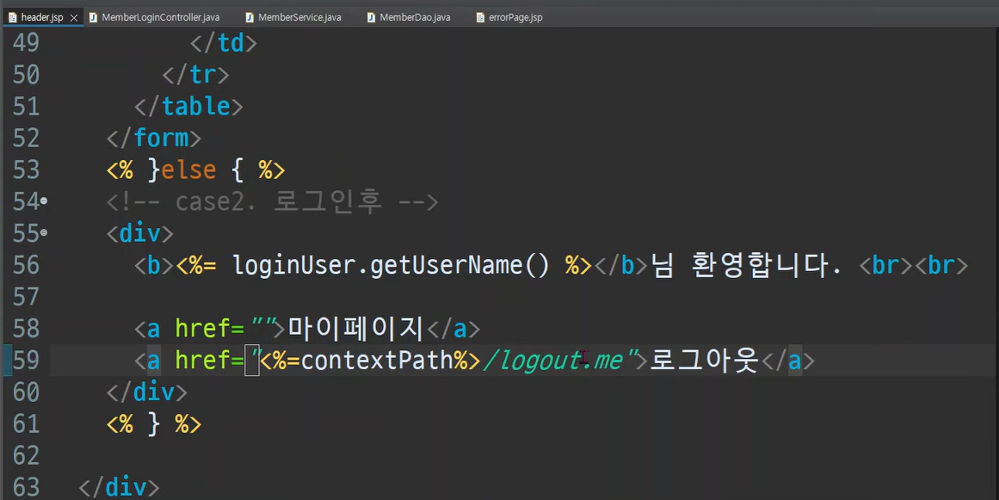
Task: Click the header.jsp file icon
Action: [x=12, y=17]
